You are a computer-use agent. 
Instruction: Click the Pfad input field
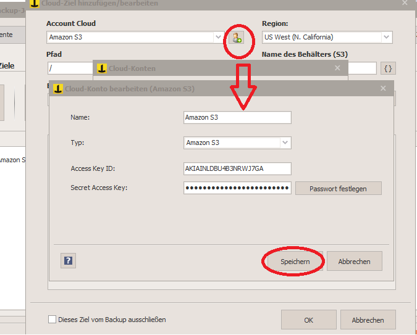pyautogui.click(x=70, y=68)
